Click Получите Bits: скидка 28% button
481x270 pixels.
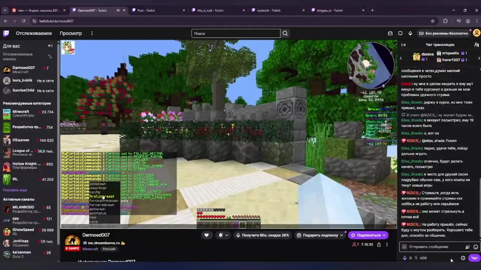click(262, 235)
